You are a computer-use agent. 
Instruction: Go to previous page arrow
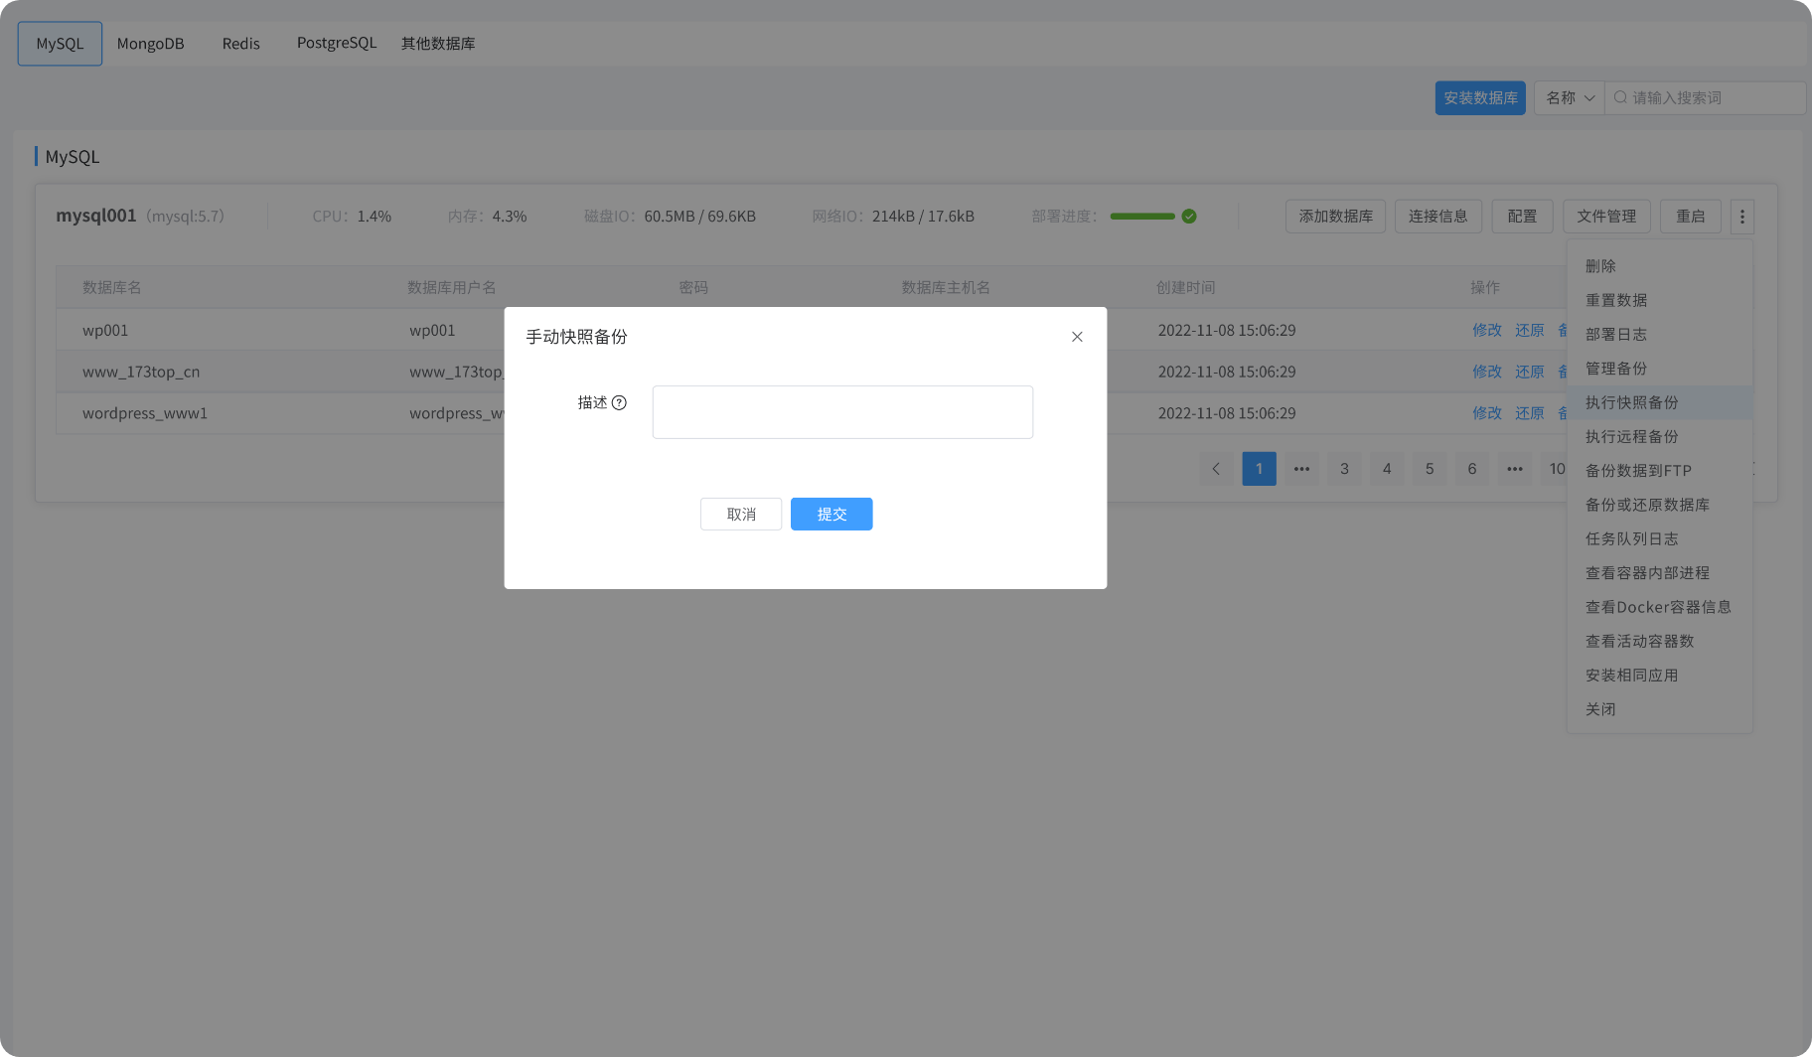(x=1216, y=469)
